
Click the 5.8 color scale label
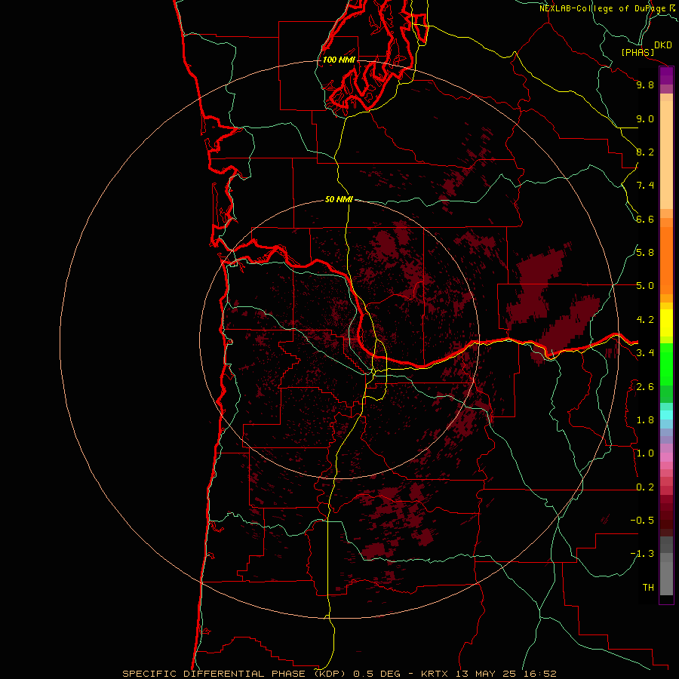[x=645, y=252]
